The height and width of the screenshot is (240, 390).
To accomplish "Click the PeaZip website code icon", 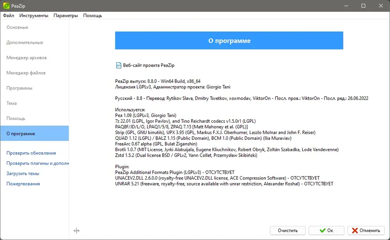I will click(119, 65).
